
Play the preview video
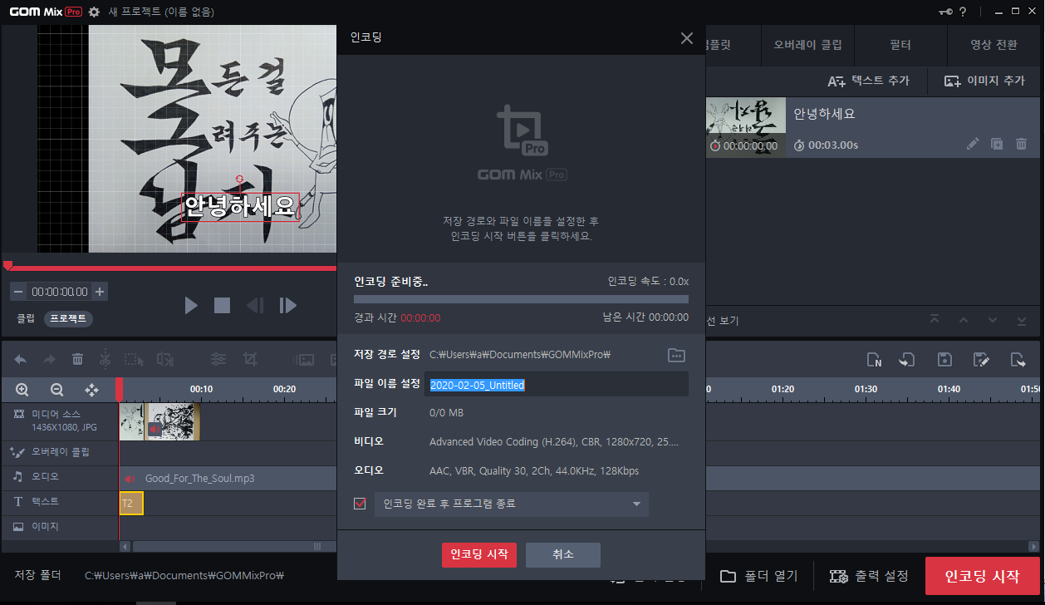coord(191,306)
